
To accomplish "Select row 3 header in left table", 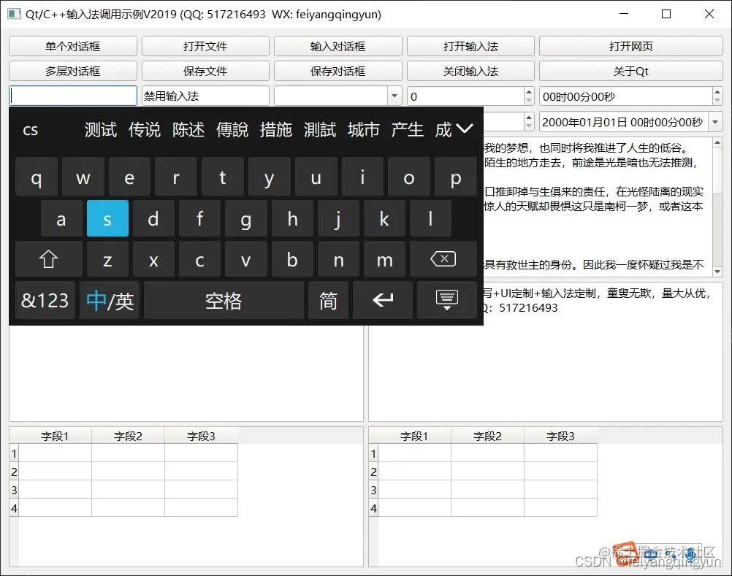I will 14,490.
